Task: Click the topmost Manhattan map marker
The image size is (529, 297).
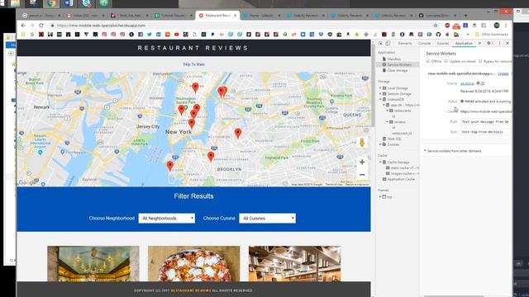Action: pos(195,87)
